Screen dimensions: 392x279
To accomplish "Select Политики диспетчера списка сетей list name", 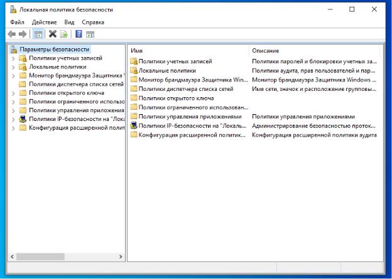I will click(x=186, y=89).
